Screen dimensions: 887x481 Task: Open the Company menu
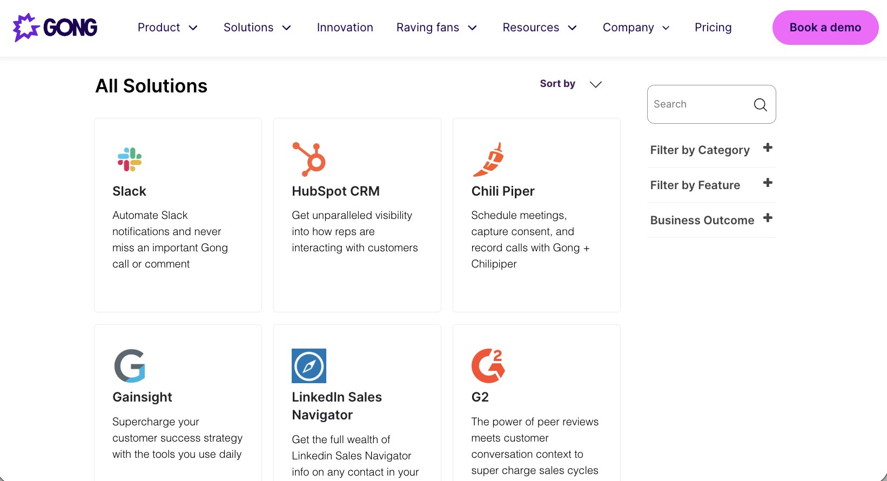pyautogui.click(x=636, y=28)
